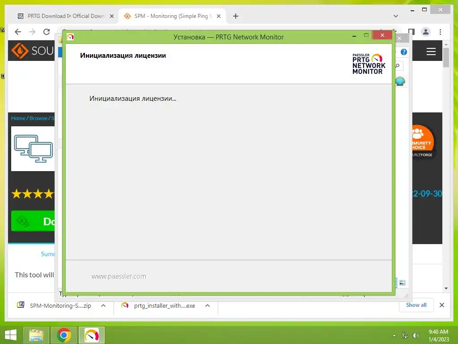This screenshot has height=344, width=458.
Task: Open the taskbar clock and date
Action: [438, 335]
